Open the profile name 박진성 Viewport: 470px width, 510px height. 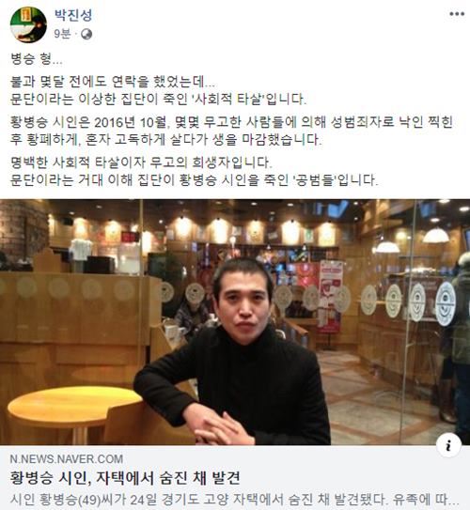tap(73, 15)
